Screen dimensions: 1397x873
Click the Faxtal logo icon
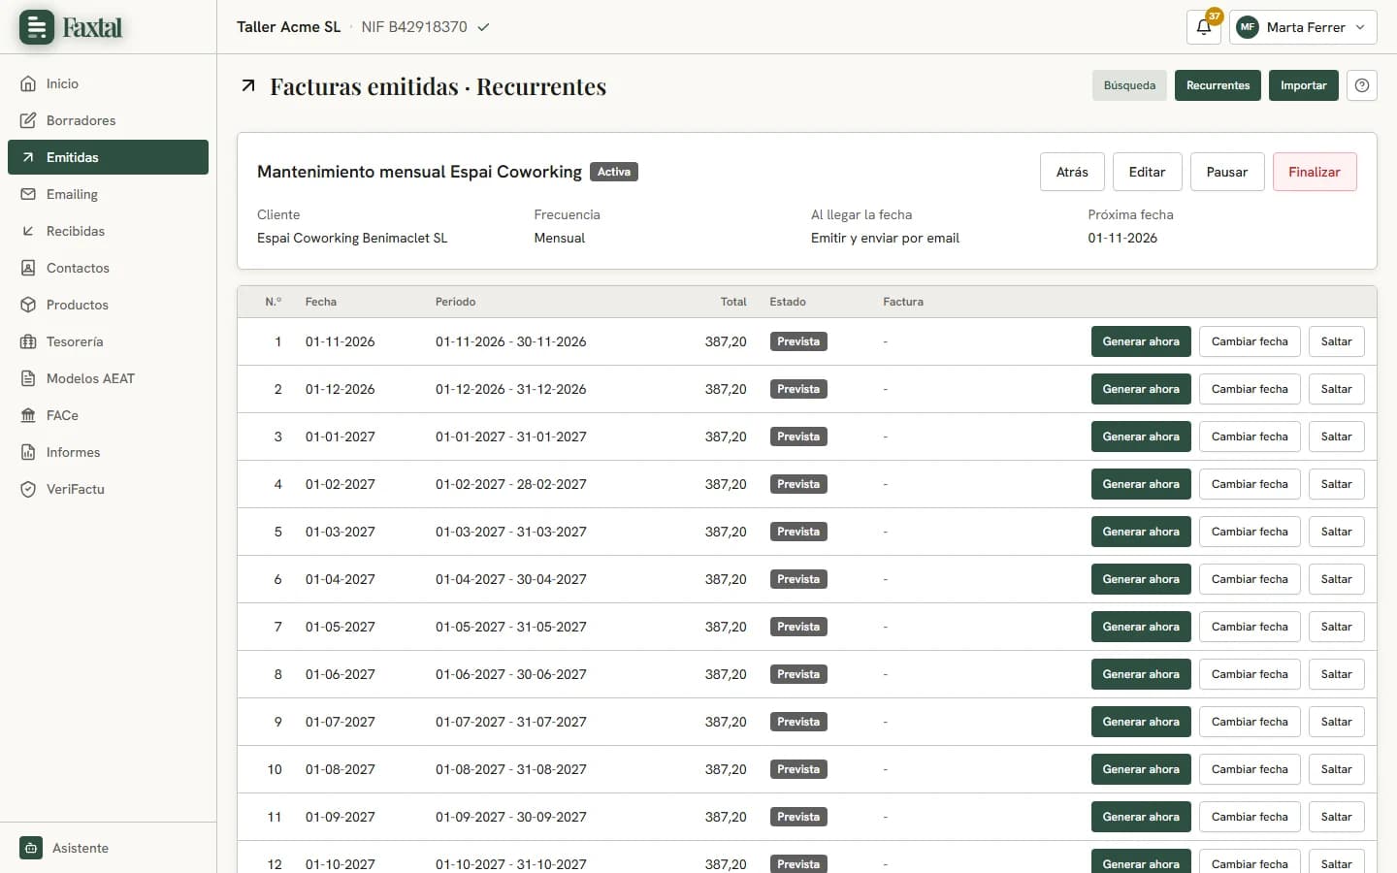coord(37,27)
